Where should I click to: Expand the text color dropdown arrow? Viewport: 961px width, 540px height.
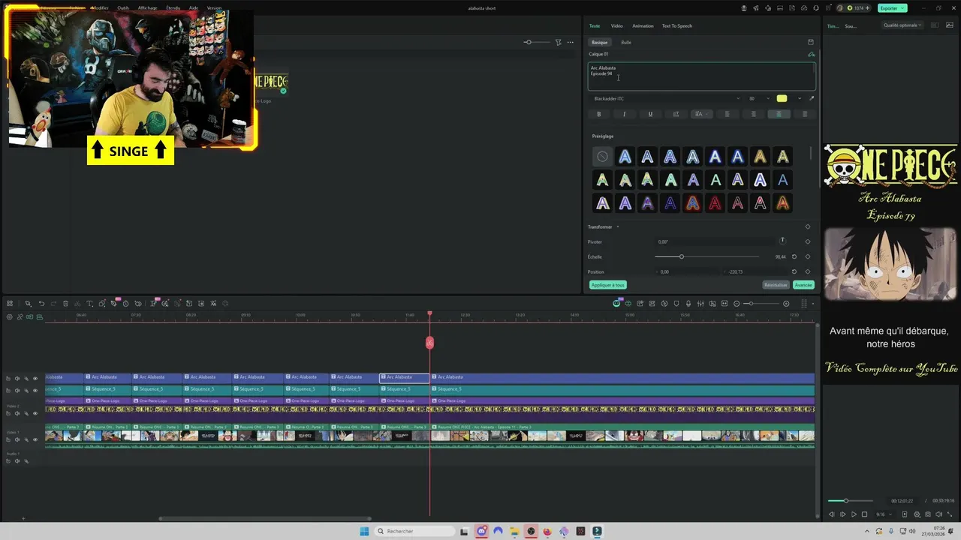click(800, 98)
